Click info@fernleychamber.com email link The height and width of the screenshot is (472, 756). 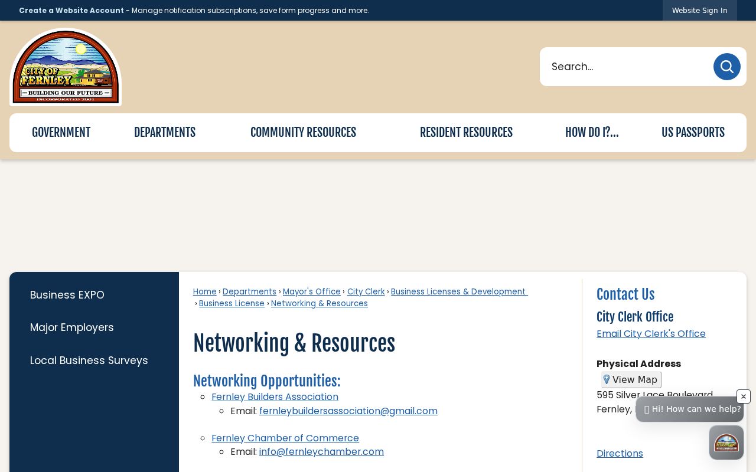[x=321, y=452]
